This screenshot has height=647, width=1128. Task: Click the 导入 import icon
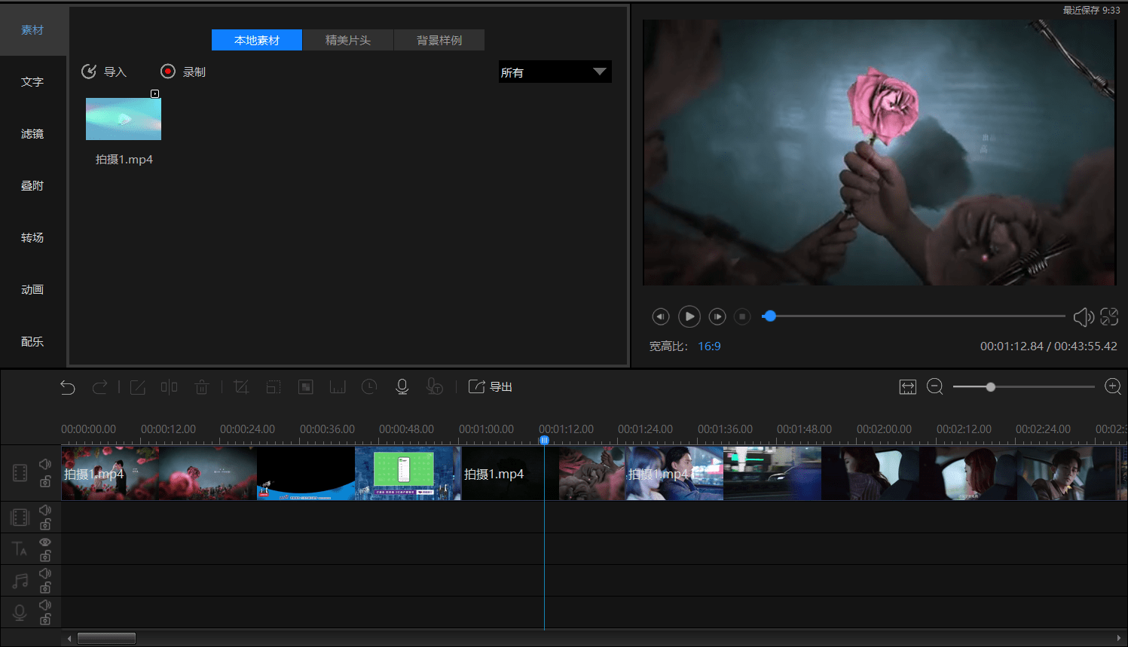click(89, 72)
